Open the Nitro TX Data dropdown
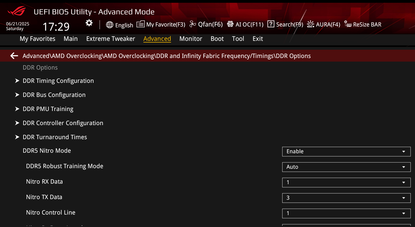Viewport: 415px width, 227px height. pyautogui.click(x=346, y=198)
